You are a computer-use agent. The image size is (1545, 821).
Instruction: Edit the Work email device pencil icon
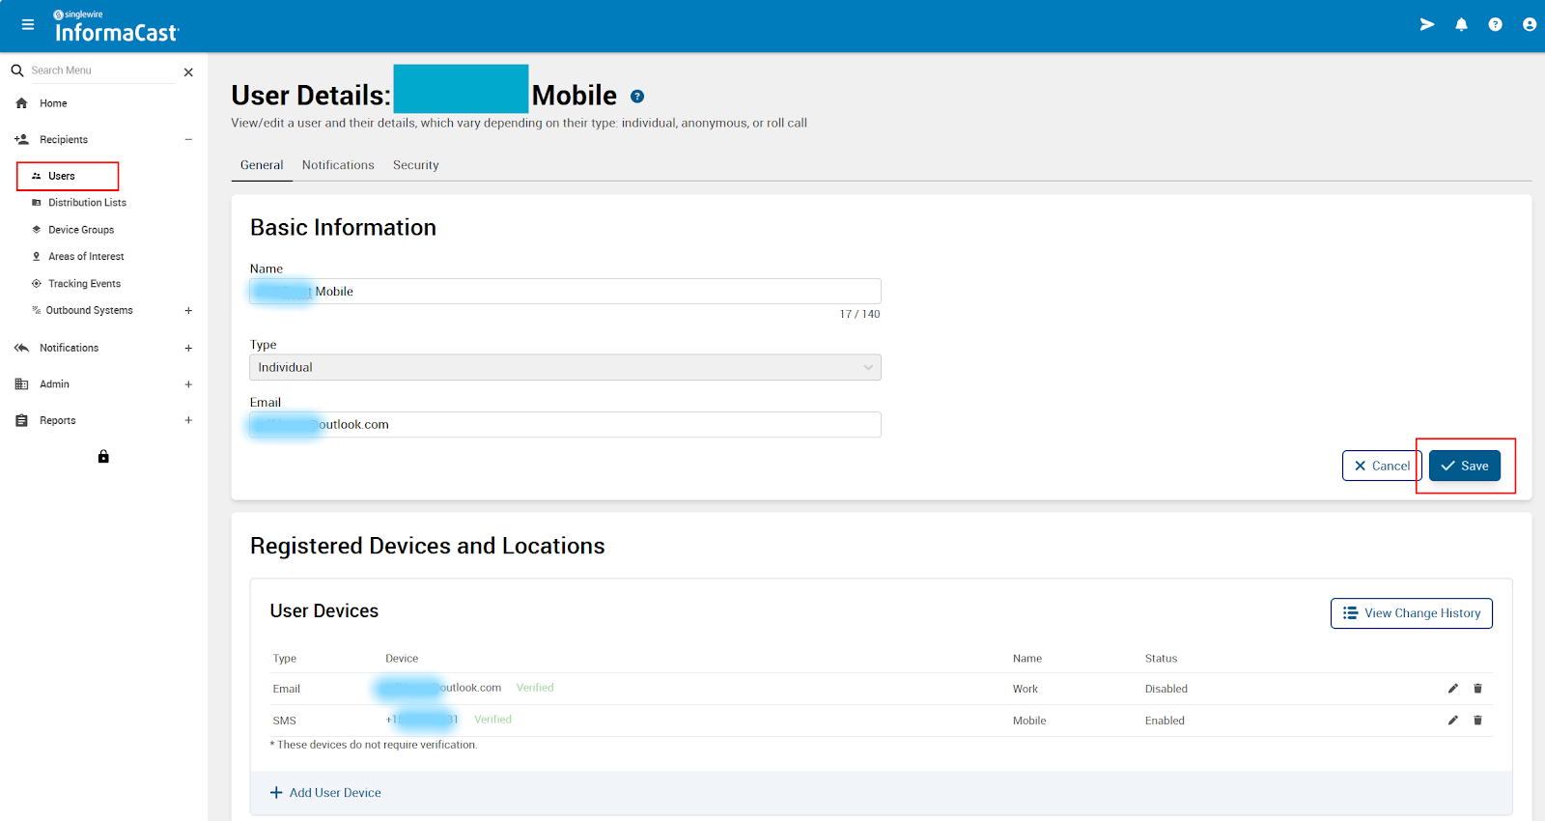1453,689
